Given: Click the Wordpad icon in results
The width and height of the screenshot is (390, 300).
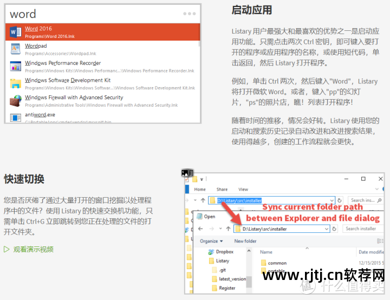Looking at the screenshot, I should tap(15, 49).
